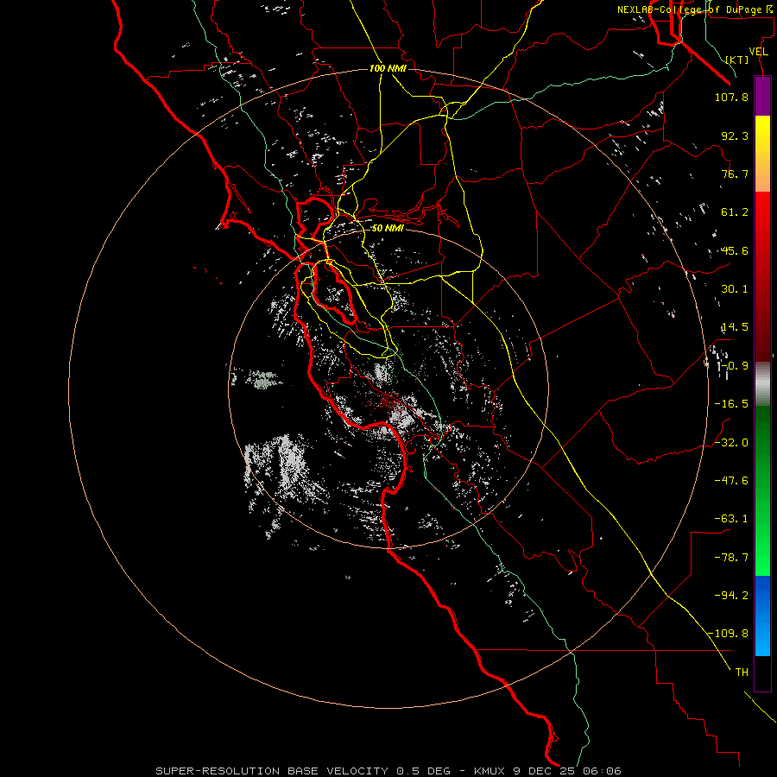Select the gray near-zero segment of the color bar

[x=762, y=384]
